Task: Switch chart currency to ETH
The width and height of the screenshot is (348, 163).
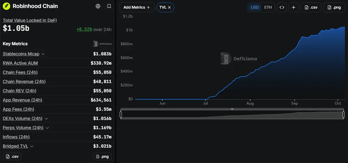Action: 268,7
